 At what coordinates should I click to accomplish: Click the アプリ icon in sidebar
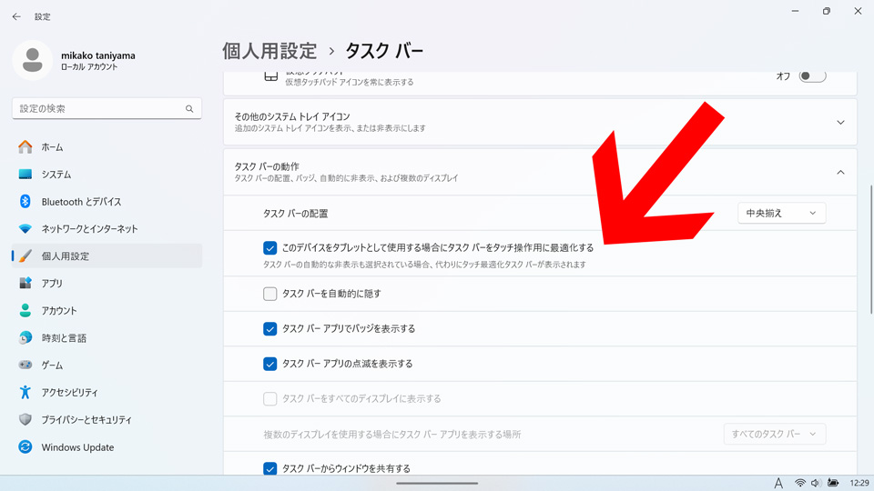(x=25, y=284)
